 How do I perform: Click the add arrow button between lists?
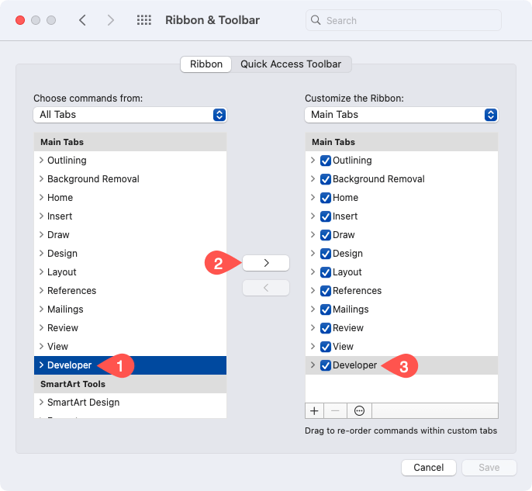coord(266,263)
